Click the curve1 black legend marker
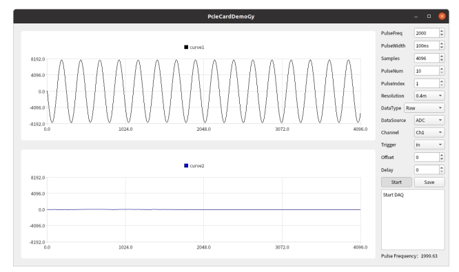The image size is (459, 272). 186,47
